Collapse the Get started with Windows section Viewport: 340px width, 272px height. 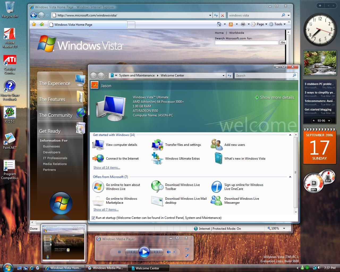(290, 135)
